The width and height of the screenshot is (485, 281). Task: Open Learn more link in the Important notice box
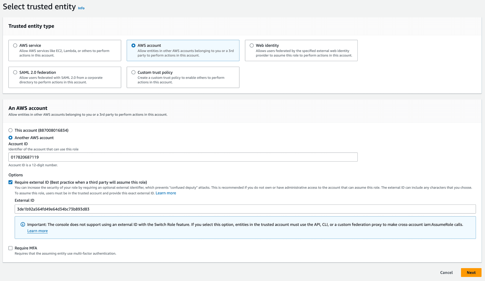pyautogui.click(x=37, y=231)
